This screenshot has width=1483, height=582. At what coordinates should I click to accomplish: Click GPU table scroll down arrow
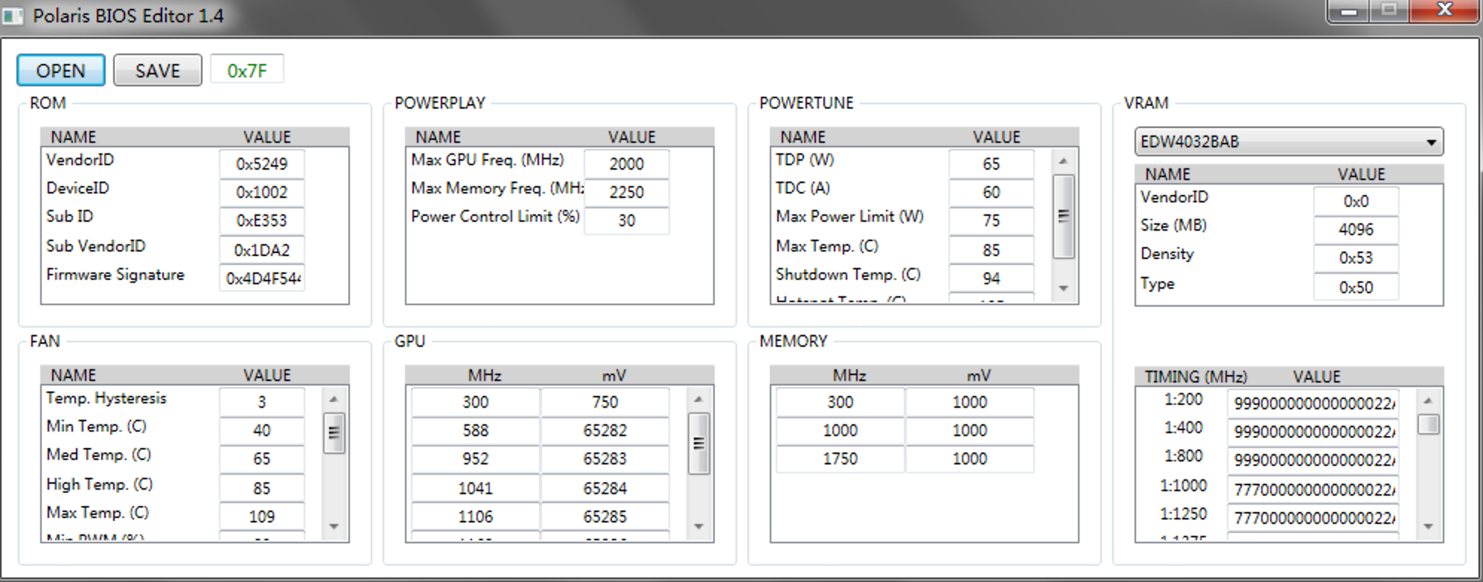(698, 526)
